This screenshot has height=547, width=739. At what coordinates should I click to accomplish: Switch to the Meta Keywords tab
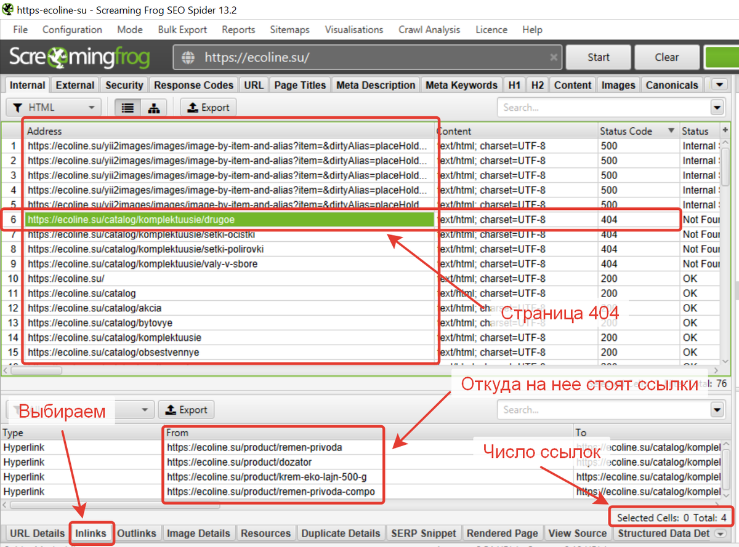[x=461, y=86]
